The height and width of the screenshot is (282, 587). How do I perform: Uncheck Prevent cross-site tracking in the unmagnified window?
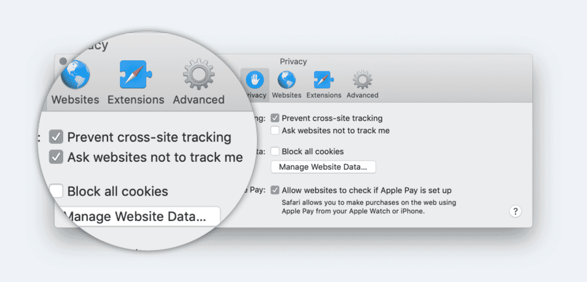[x=275, y=118]
